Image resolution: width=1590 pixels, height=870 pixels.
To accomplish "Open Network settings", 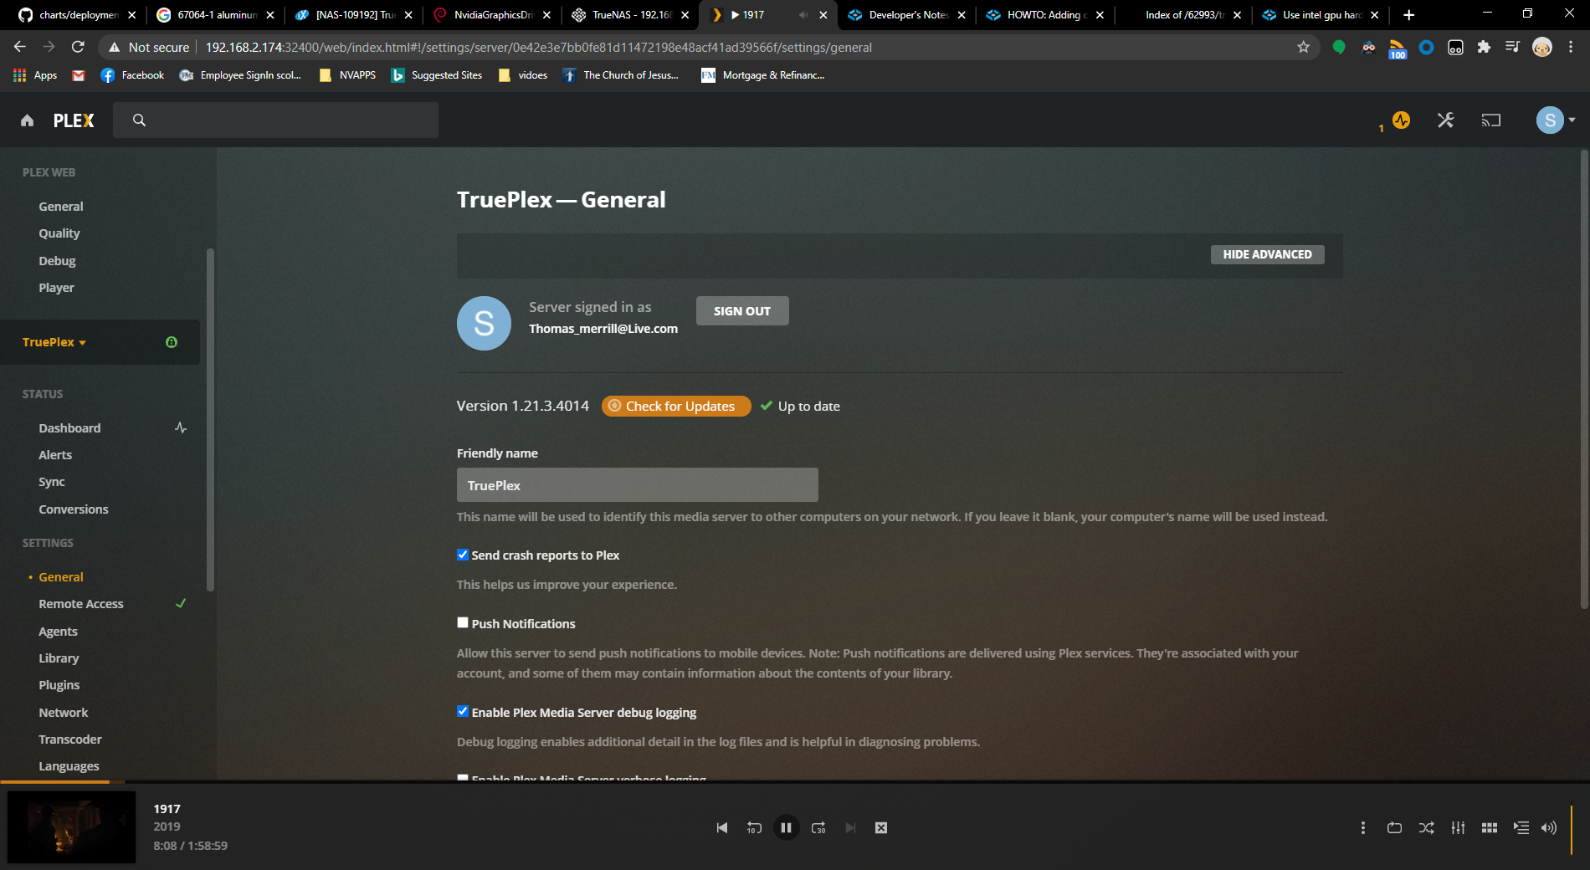I will 64,713.
